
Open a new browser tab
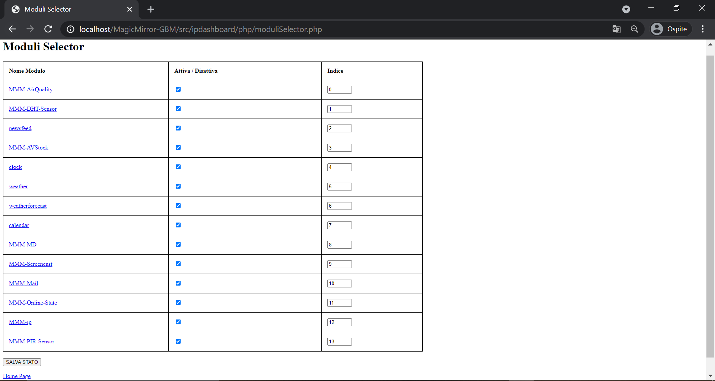tap(151, 9)
